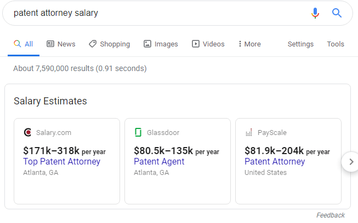Open the Tools options

(336, 44)
